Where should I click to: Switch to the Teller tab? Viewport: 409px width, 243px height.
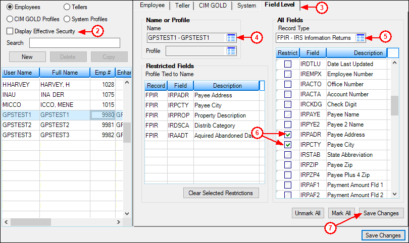point(182,6)
